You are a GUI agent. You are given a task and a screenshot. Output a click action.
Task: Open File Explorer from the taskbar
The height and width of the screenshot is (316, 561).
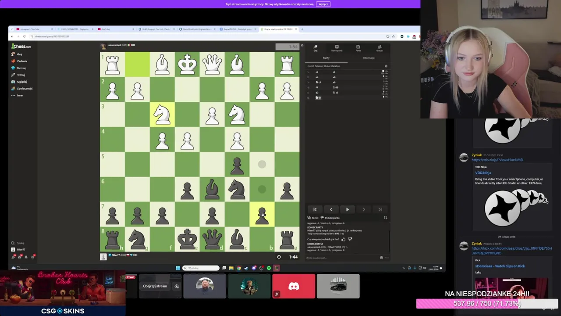pyautogui.click(x=231, y=268)
